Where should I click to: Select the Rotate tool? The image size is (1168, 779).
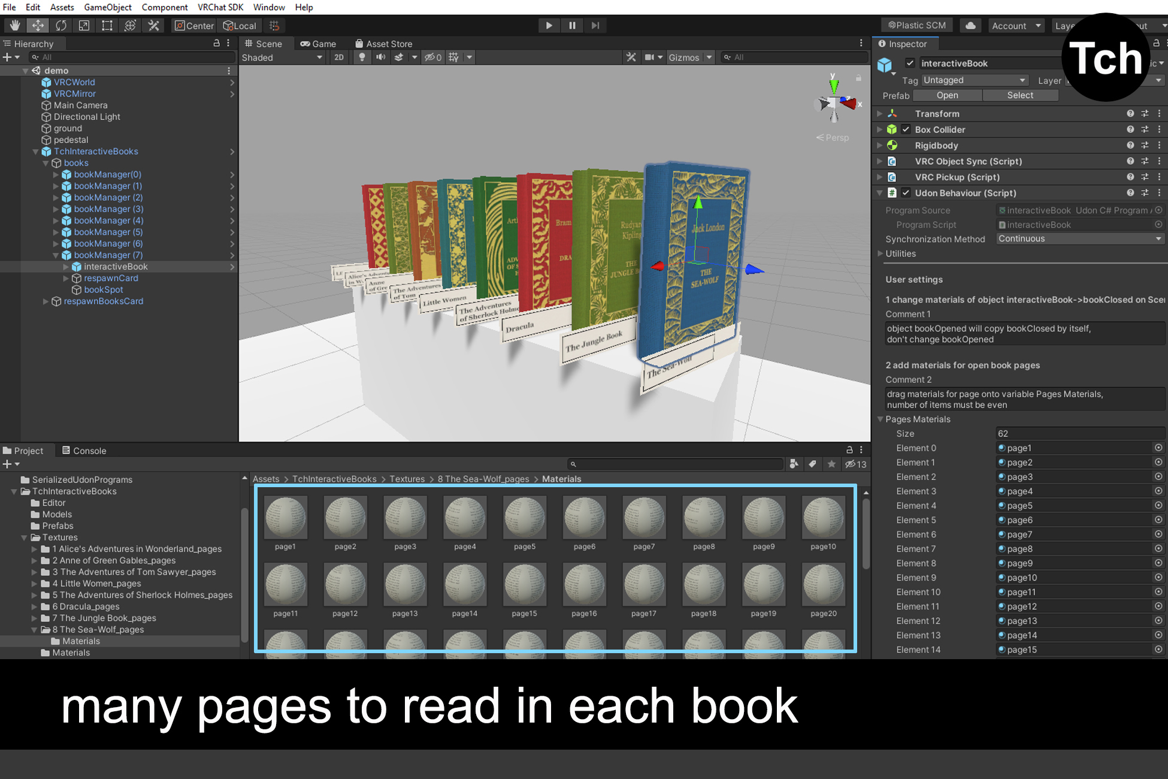(60, 25)
